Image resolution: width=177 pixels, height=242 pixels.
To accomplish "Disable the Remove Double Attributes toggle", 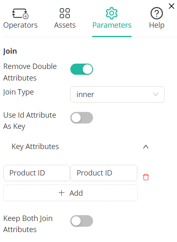I will [x=81, y=69].
